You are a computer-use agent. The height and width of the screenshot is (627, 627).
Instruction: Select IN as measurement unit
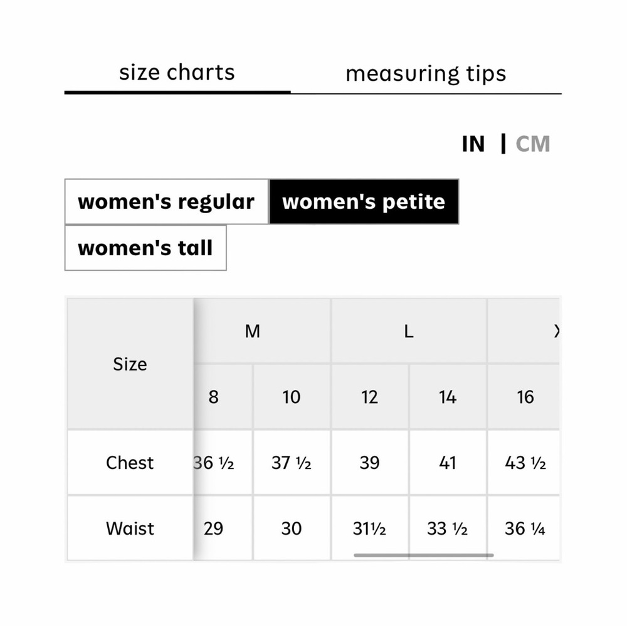473,144
